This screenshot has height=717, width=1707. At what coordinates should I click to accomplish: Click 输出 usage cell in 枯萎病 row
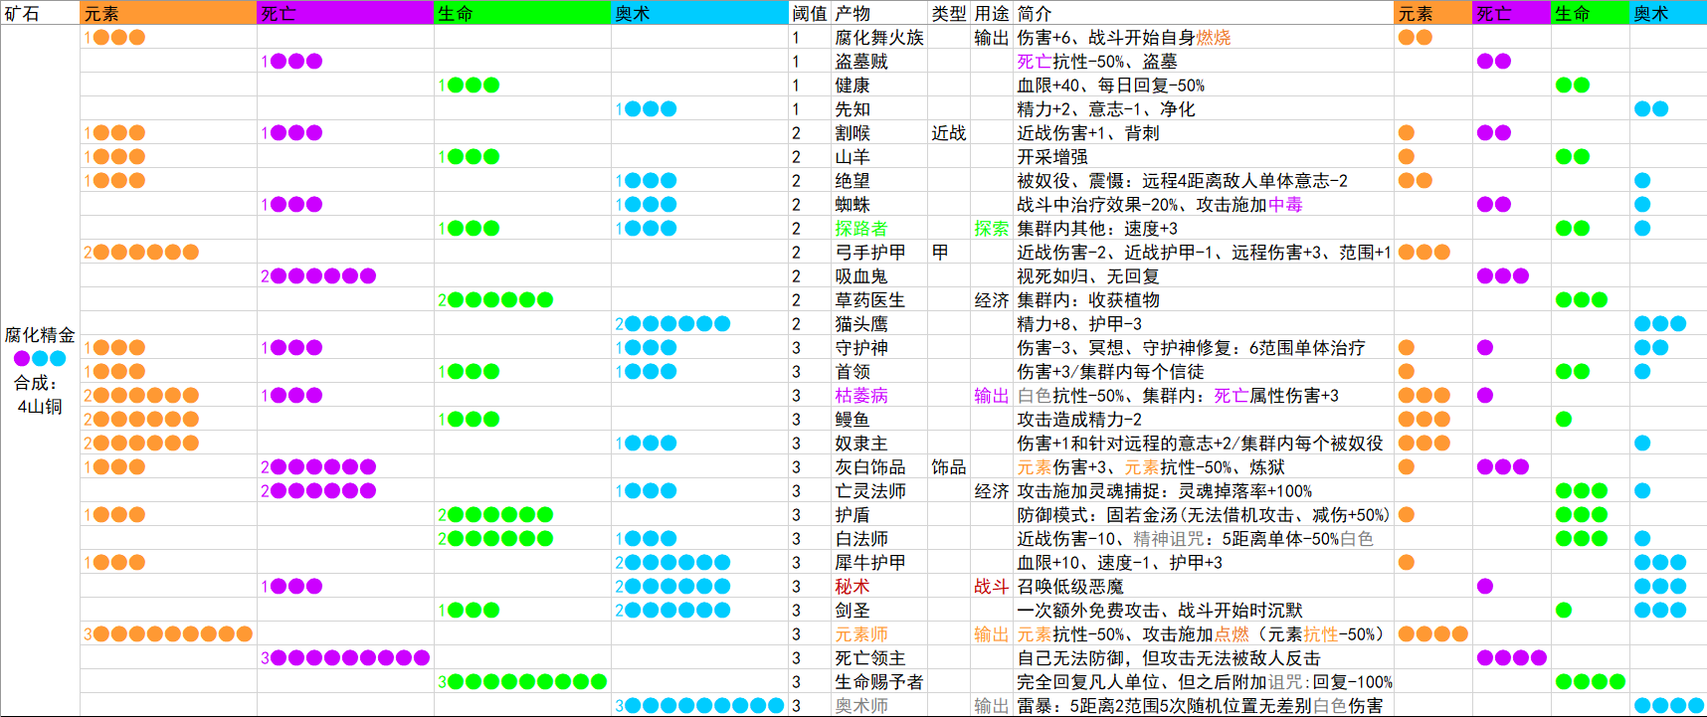tap(992, 395)
